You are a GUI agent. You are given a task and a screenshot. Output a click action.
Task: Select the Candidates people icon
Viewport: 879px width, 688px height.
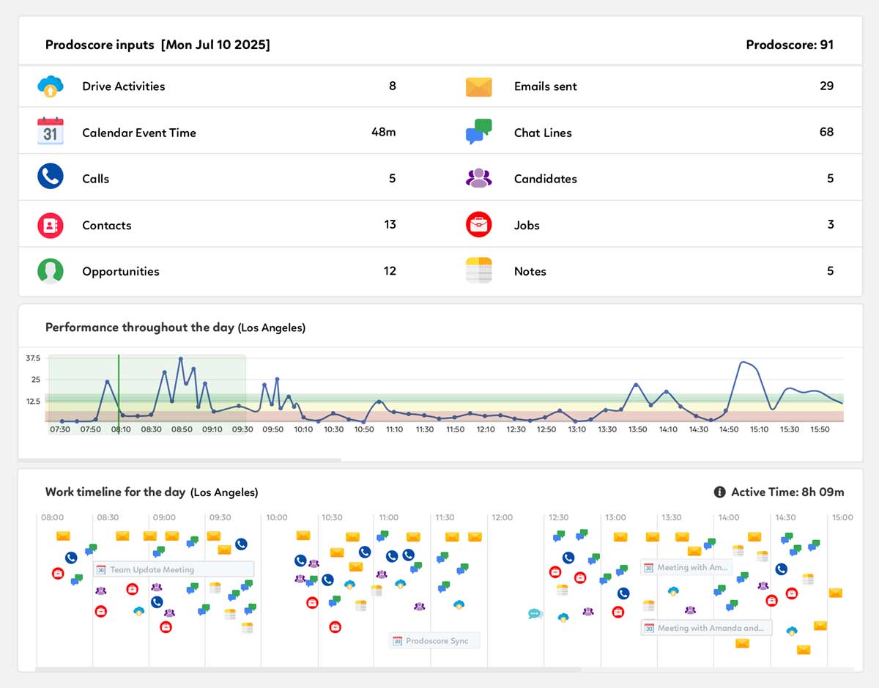[478, 178]
